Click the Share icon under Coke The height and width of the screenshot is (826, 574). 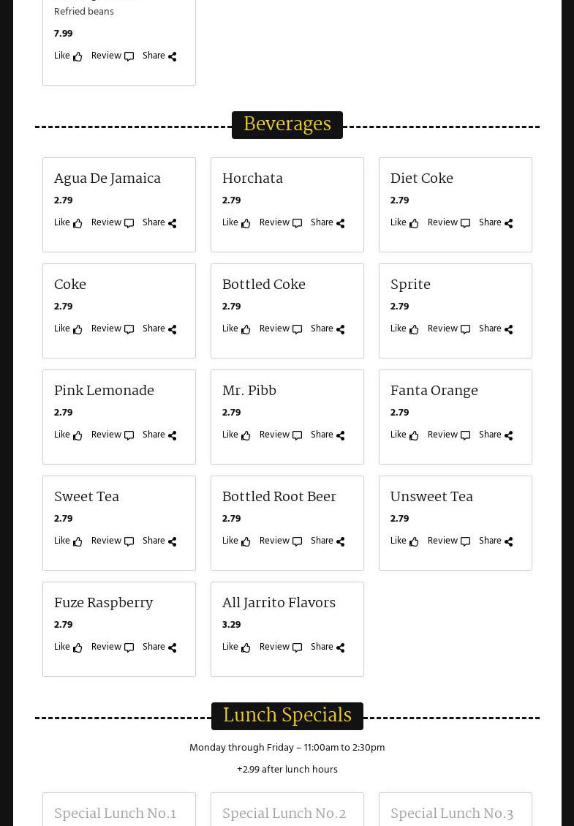[x=173, y=329]
